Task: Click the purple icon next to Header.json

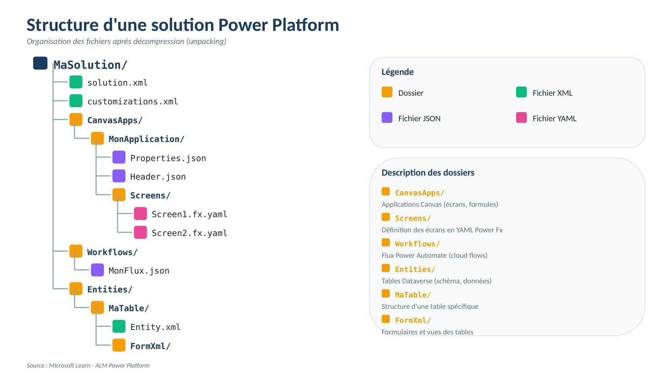Action: (119, 176)
